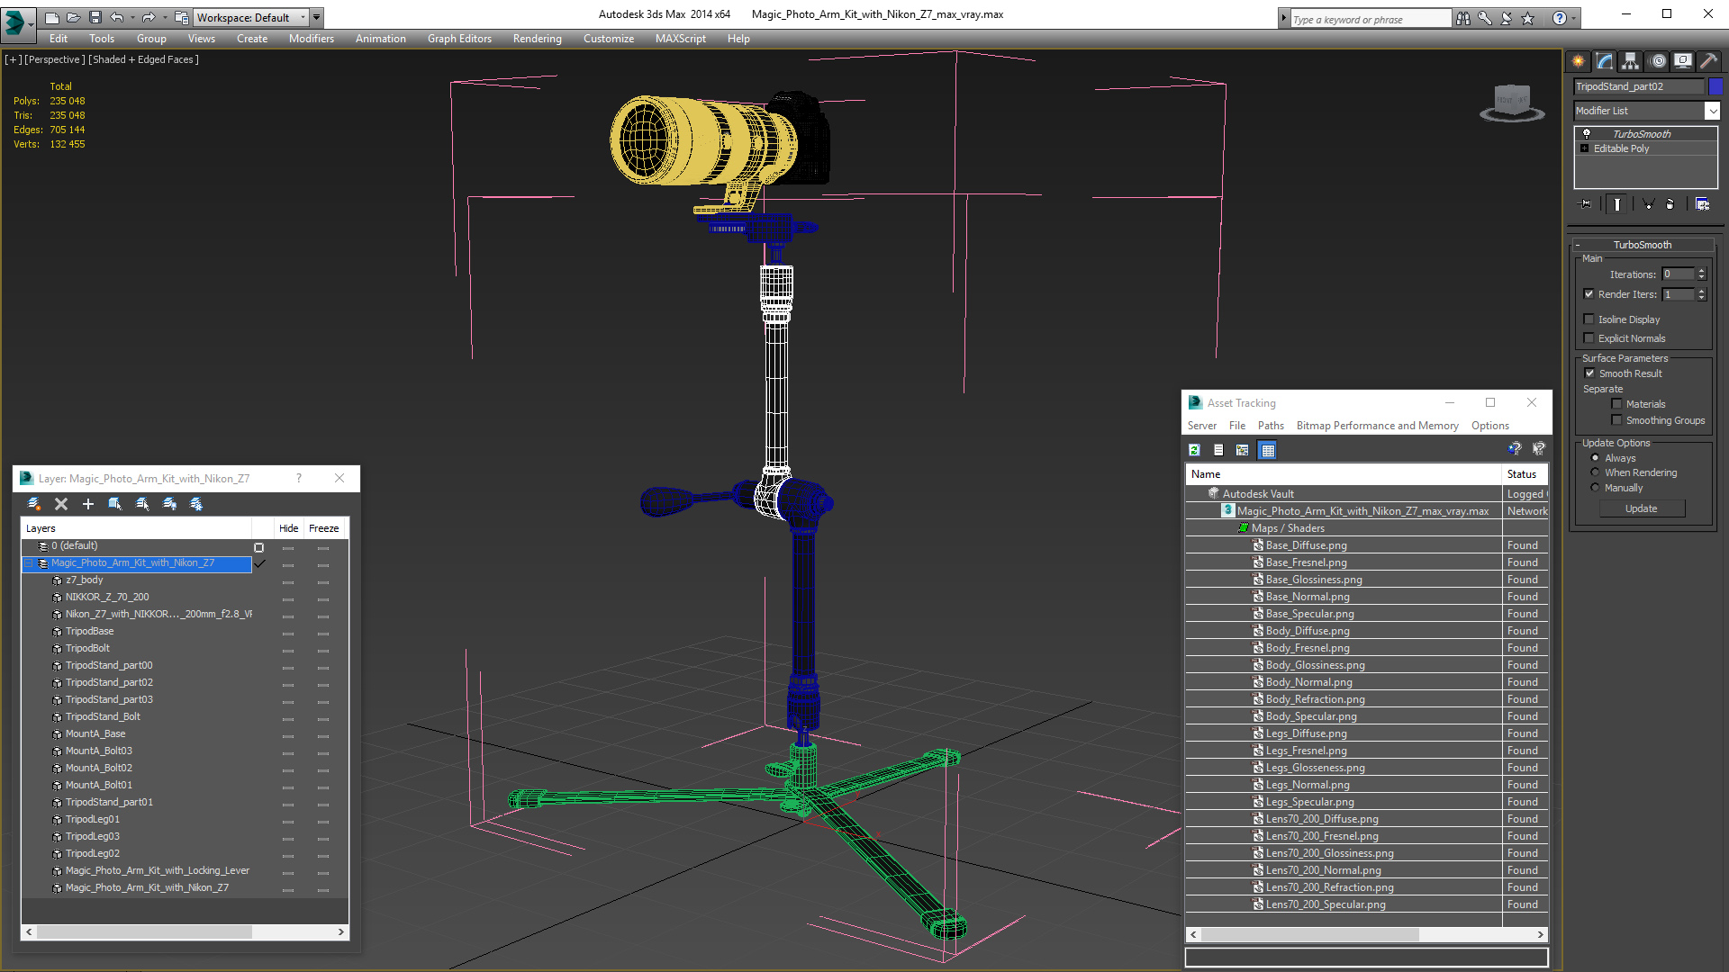Open redo history dropdown arrow

(165, 17)
